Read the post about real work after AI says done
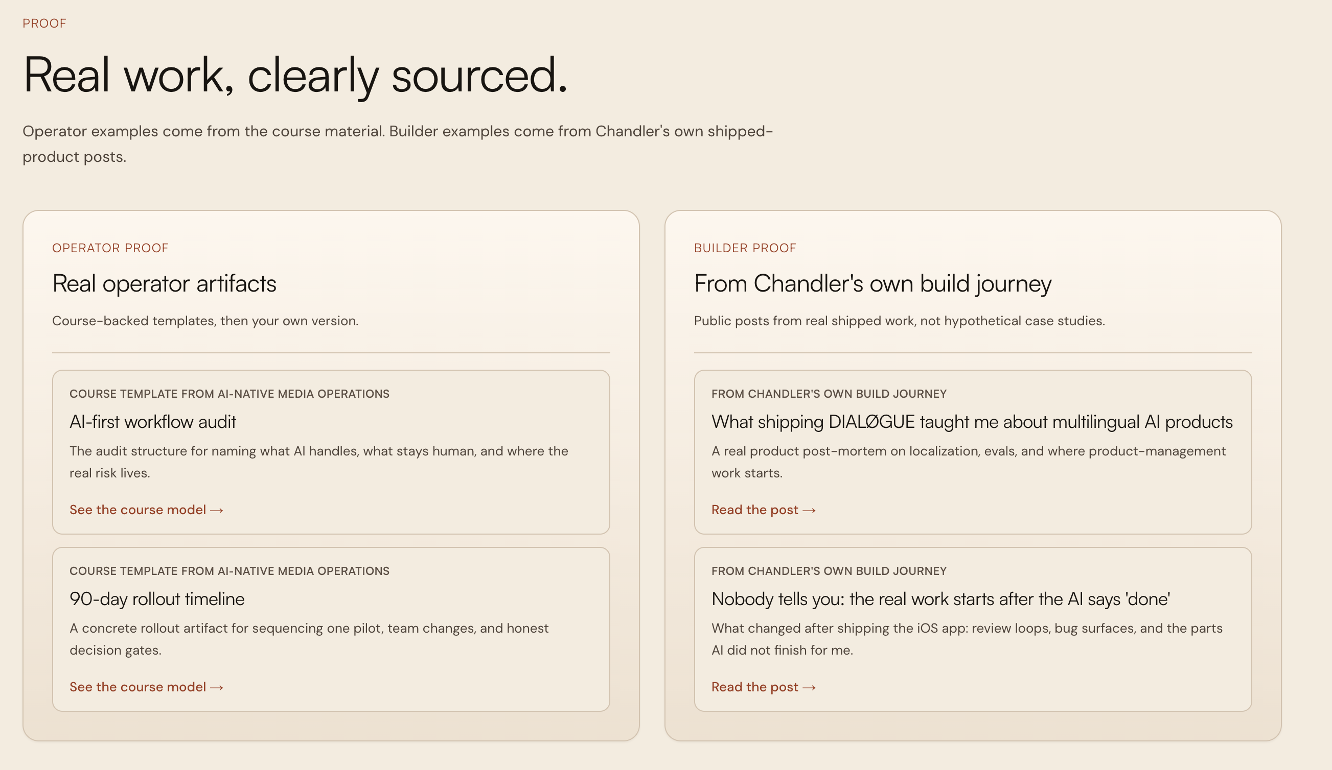The height and width of the screenshot is (770, 1332). click(x=763, y=687)
